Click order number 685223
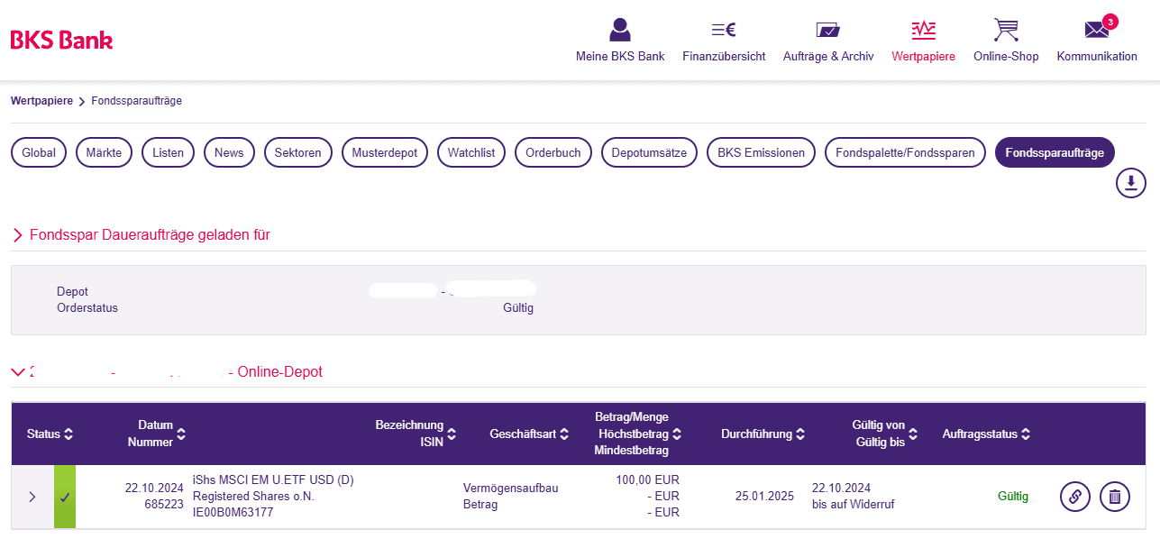Image resolution: width=1160 pixels, height=548 pixels. point(165,505)
